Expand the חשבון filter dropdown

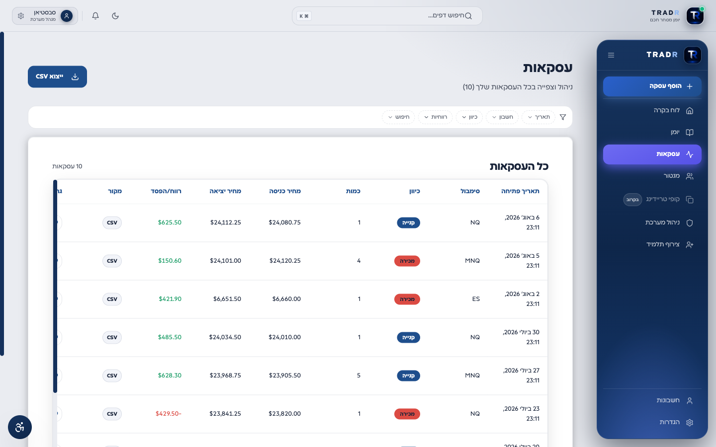click(x=502, y=117)
